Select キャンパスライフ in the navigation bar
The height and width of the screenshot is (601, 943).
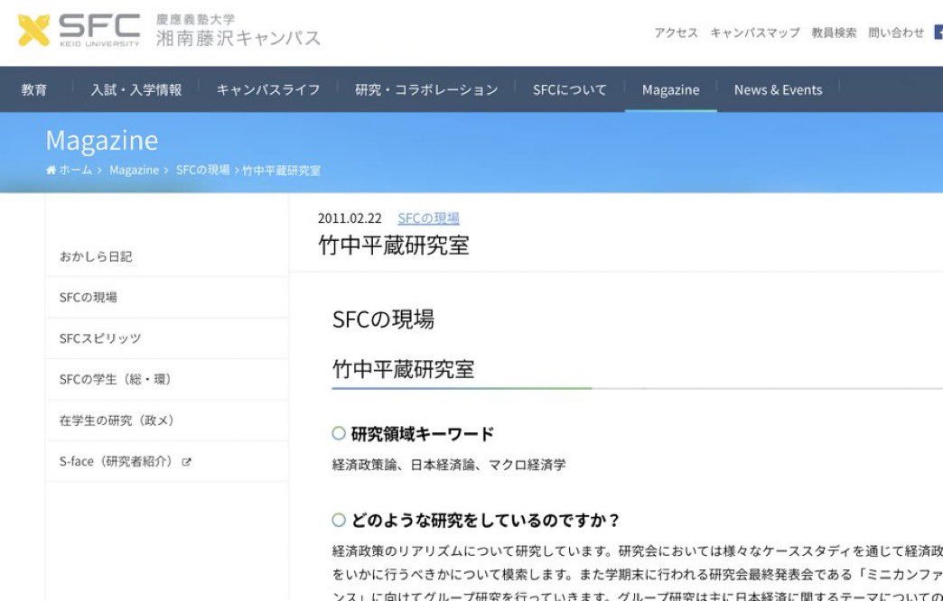pos(267,89)
